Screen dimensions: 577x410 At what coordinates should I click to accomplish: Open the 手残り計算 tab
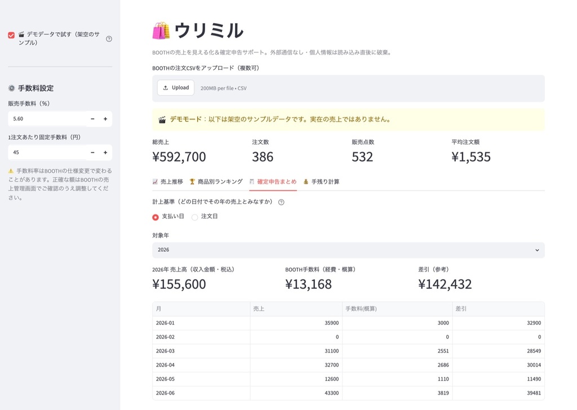pos(321,182)
